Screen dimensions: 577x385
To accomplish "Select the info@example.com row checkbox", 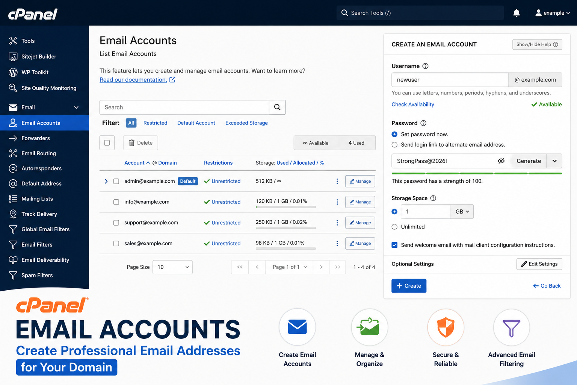I will 116,202.
